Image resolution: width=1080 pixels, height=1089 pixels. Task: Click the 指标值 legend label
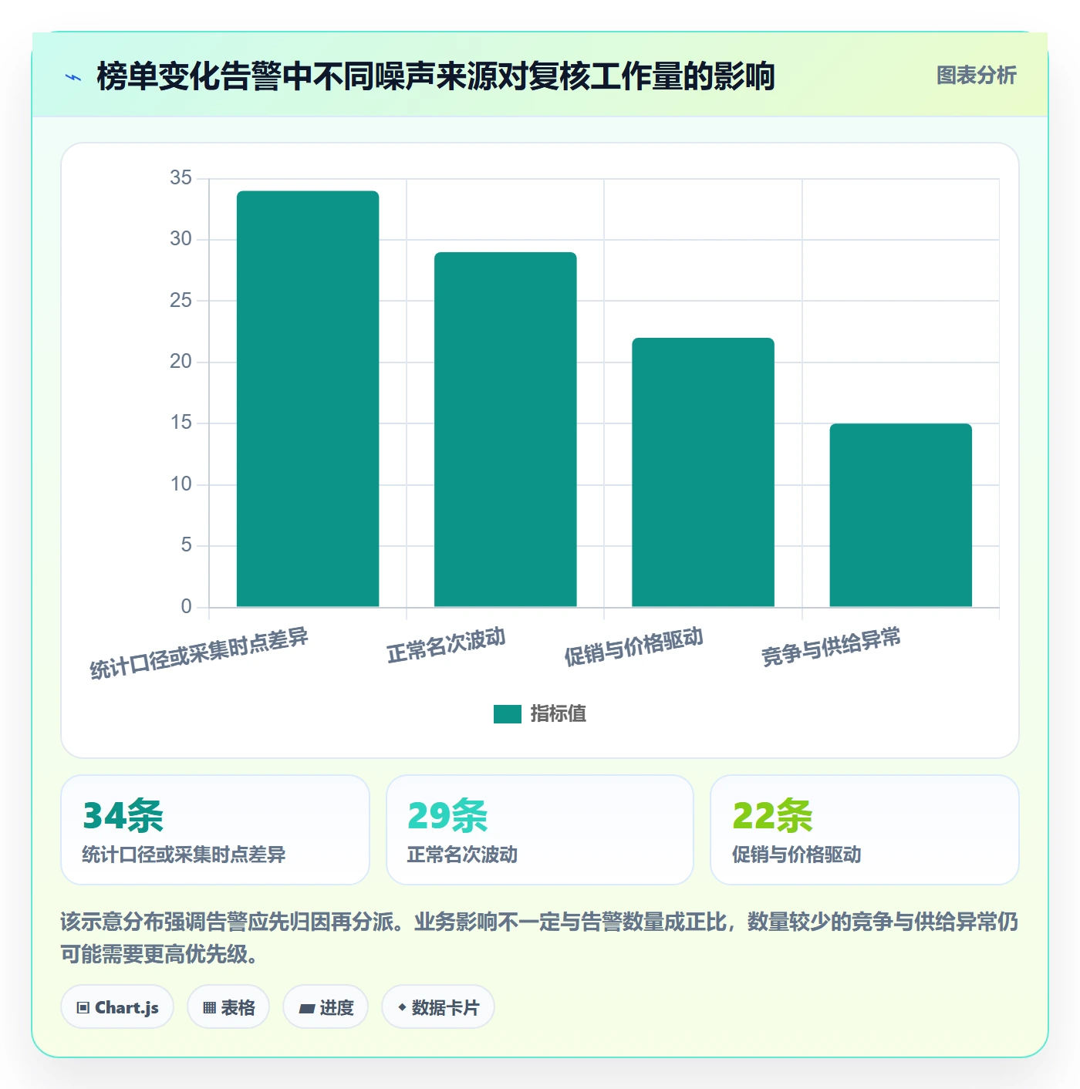tap(559, 714)
